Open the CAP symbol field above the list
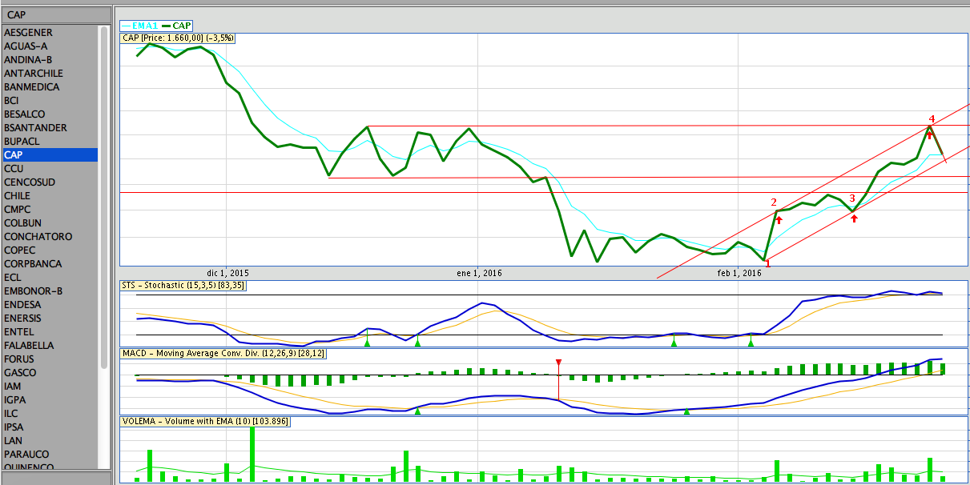 coord(56,14)
